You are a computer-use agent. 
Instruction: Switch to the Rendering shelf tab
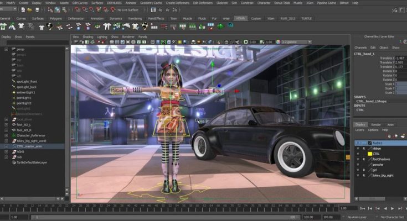[135, 18]
